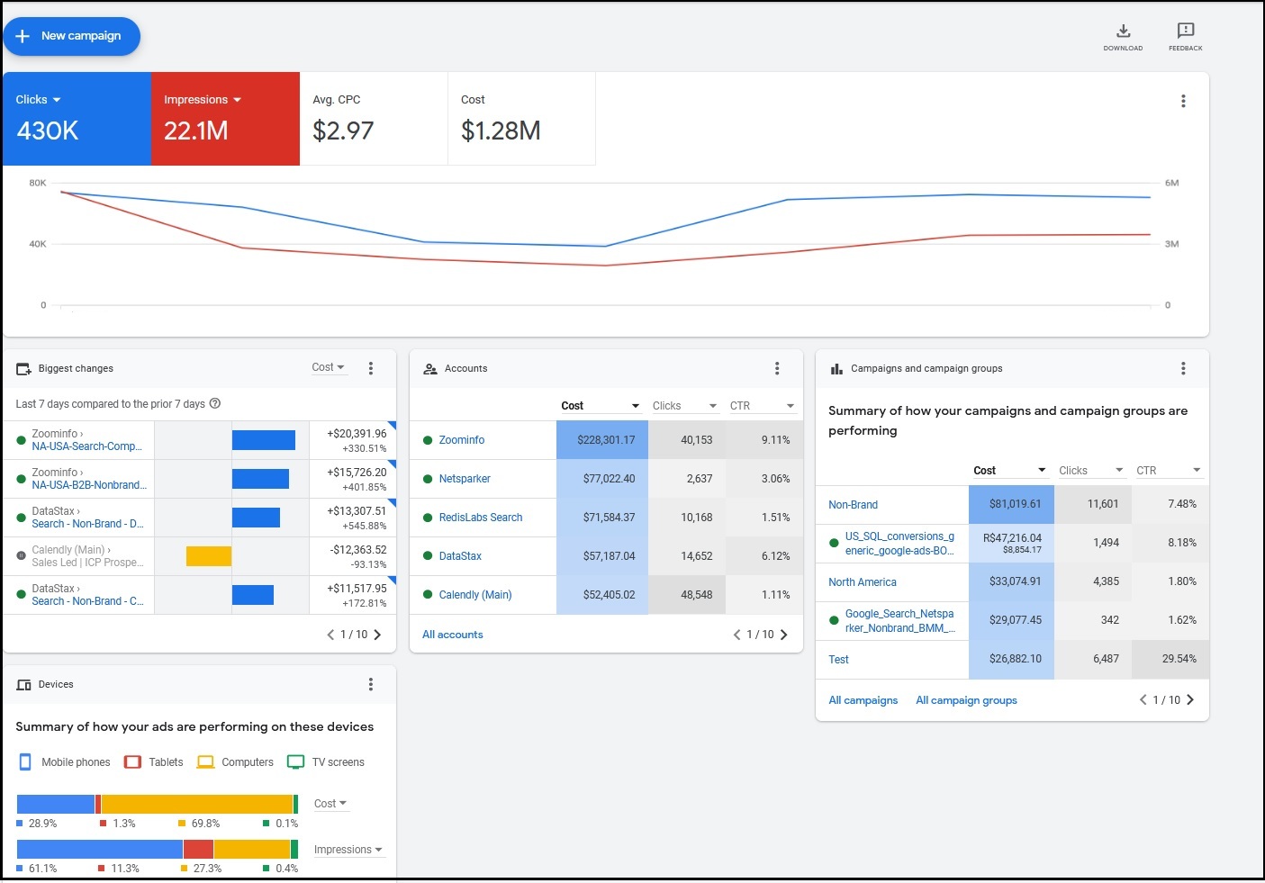Go to next page in Accounts card
This screenshot has width=1265, height=883.
coord(783,635)
